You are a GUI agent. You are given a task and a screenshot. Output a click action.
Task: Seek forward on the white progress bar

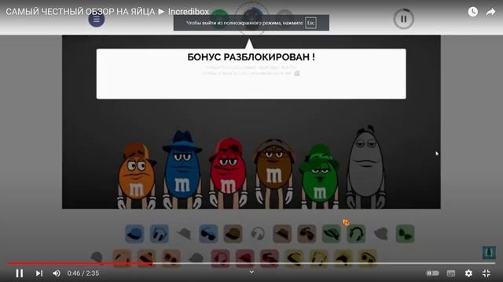(x=324, y=263)
